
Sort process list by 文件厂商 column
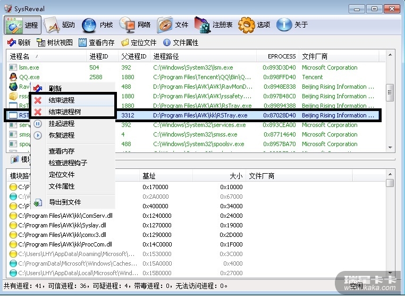point(339,56)
